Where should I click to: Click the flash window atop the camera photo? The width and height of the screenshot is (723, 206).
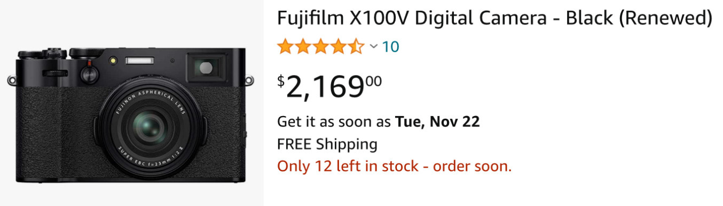coord(139,60)
